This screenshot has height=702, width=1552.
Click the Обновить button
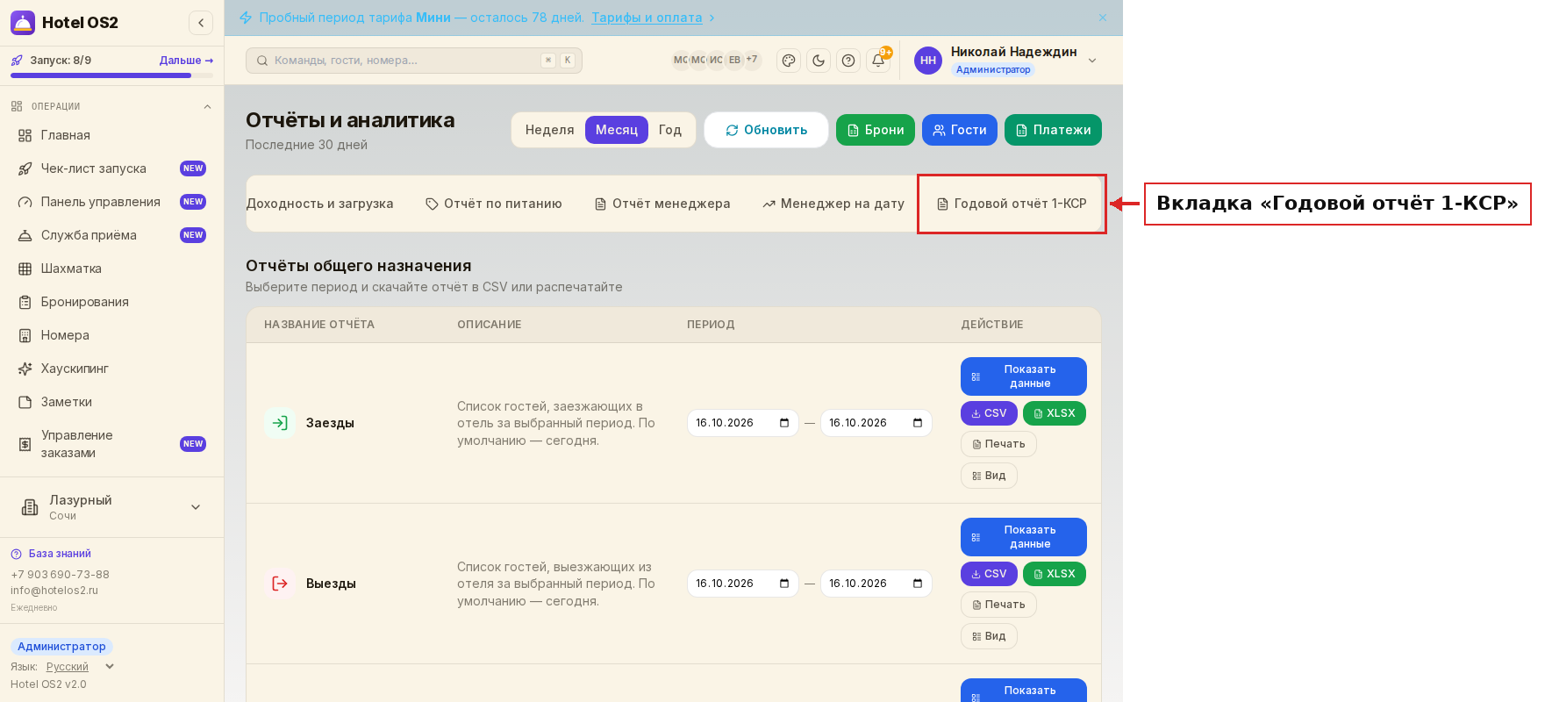click(766, 130)
